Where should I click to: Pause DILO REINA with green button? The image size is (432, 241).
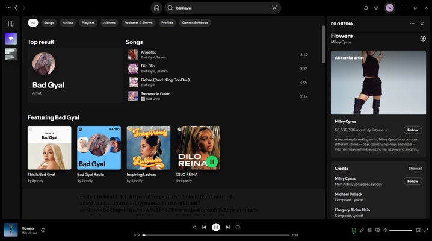pos(212,161)
